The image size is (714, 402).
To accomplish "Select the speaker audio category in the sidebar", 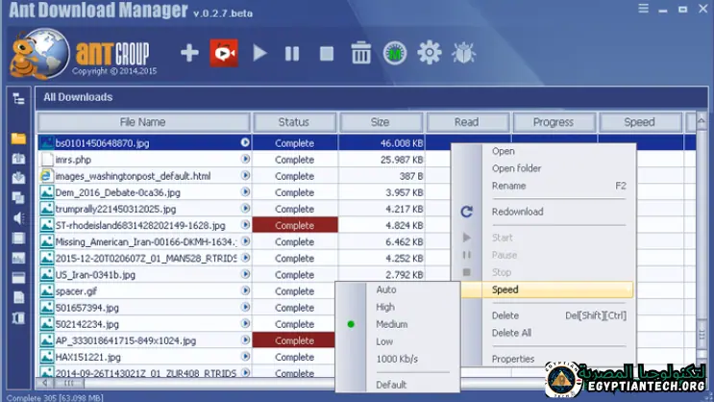I will point(18,218).
